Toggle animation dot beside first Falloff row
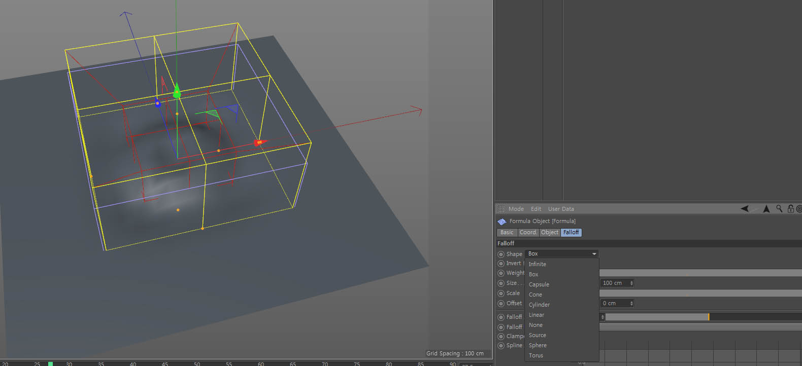This screenshot has width=802, height=366. click(x=501, y=317)
